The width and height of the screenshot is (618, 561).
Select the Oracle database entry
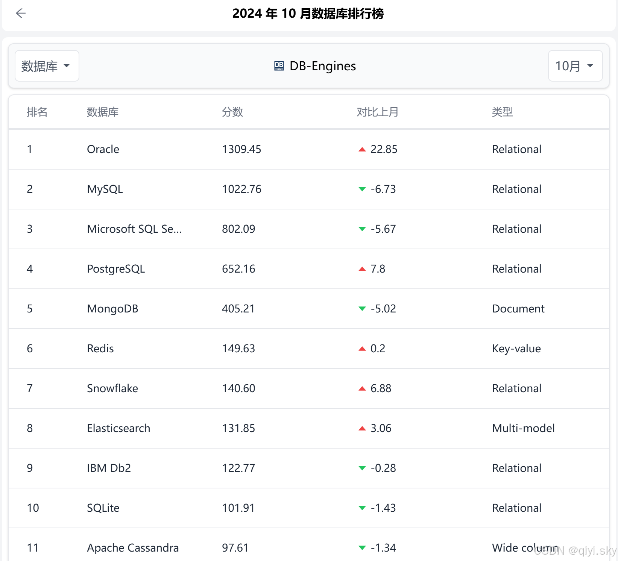pos(103,149)
